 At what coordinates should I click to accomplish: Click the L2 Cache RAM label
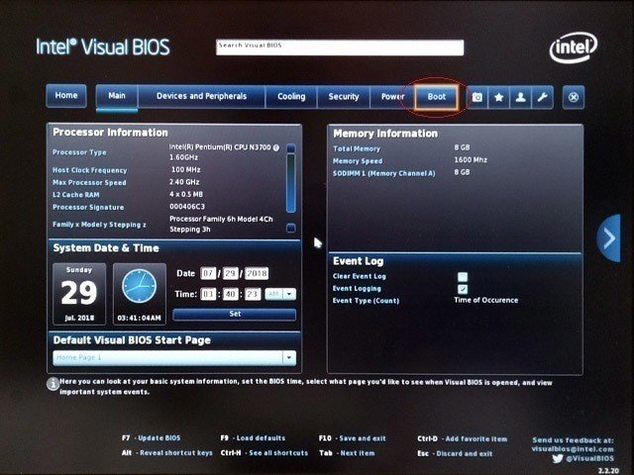(x=76, y=195)
